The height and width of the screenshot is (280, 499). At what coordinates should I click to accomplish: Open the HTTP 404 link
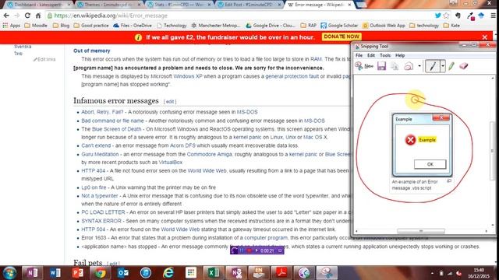click(94, 171)
